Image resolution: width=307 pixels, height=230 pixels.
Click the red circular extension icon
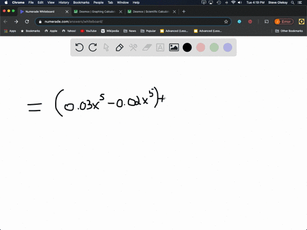click(x=250, y=22)
